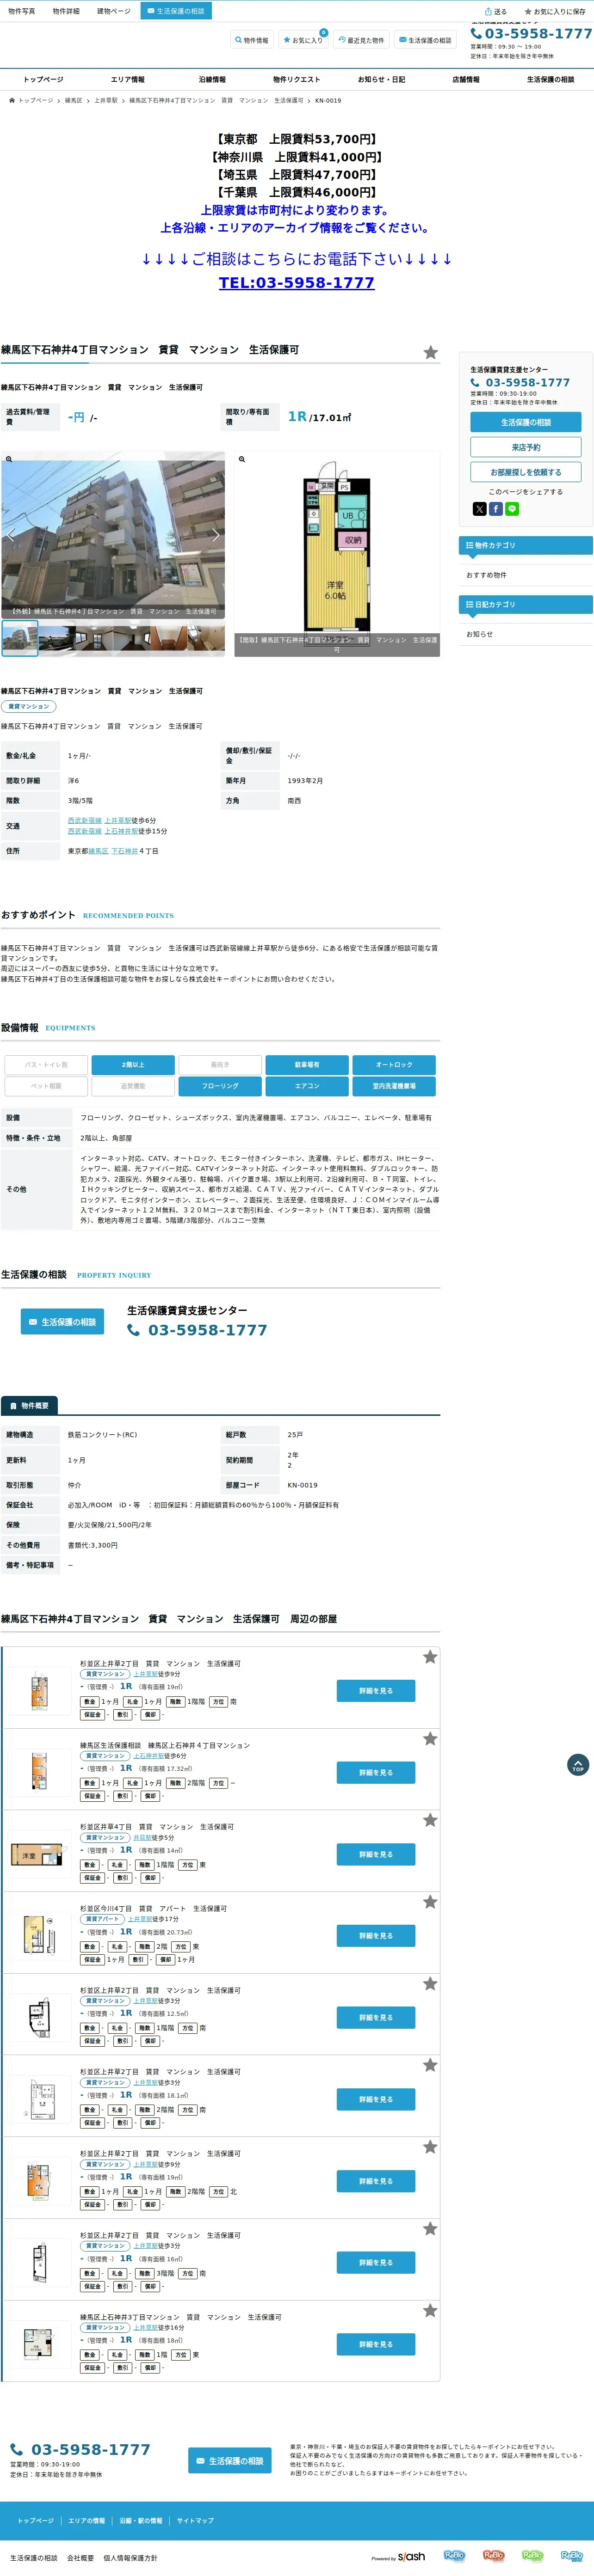
Task: Open 沿線情報 in main navigation
Action: coord(212,79)
